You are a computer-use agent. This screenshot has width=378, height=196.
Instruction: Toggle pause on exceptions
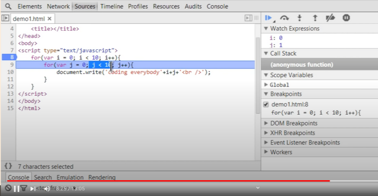[x=346, y=18]
